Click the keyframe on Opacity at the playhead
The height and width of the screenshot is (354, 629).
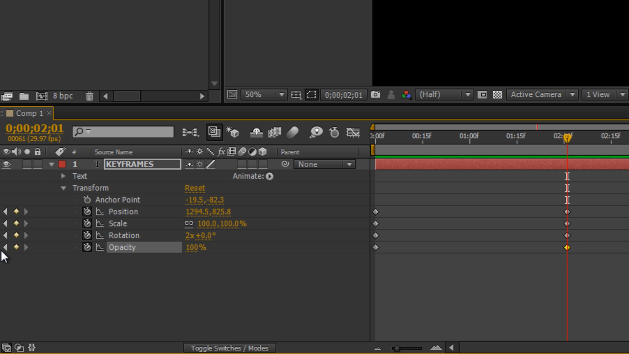567,247
